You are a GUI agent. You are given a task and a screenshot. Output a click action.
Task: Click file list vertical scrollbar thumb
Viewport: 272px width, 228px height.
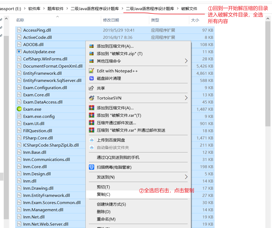tap(268, 74)
